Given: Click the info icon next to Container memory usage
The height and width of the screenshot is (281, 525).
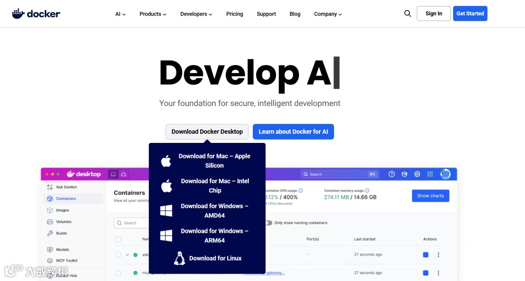Looking at the screenshot, I should (367, 191).
